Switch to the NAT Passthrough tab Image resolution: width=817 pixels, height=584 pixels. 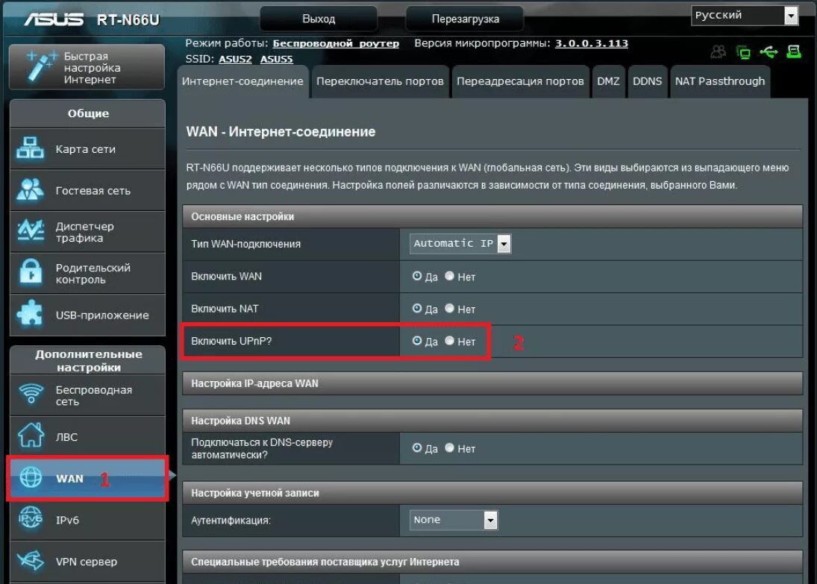pyautogui.click(x=719, y=81)
